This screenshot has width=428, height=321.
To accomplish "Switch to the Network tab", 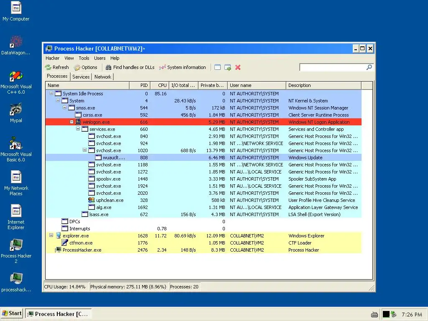I will pyautogui.click(x=103, y=77).
